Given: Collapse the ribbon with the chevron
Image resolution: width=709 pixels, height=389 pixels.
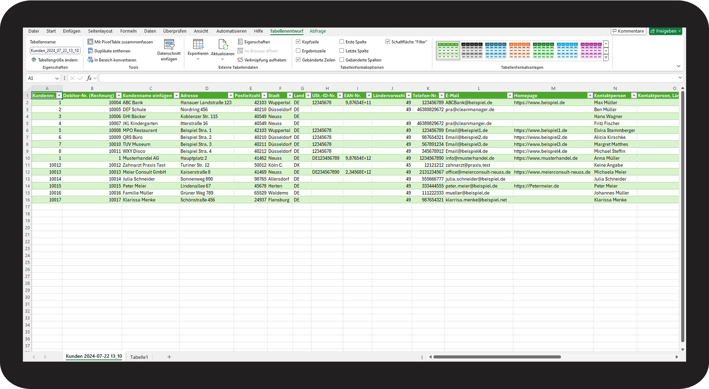Looking at the screenshot, I should 679,66.
